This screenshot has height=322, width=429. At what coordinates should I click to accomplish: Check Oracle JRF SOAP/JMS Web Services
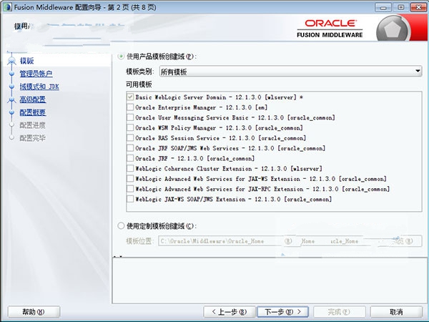coord(130,148)
